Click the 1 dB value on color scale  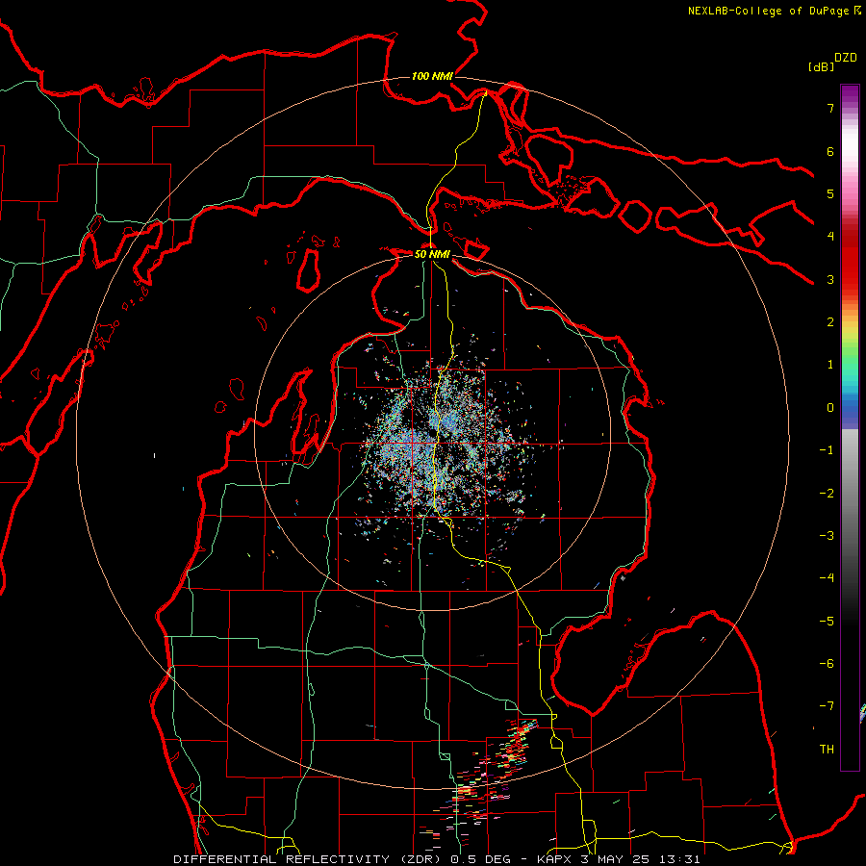click(830, 364)
